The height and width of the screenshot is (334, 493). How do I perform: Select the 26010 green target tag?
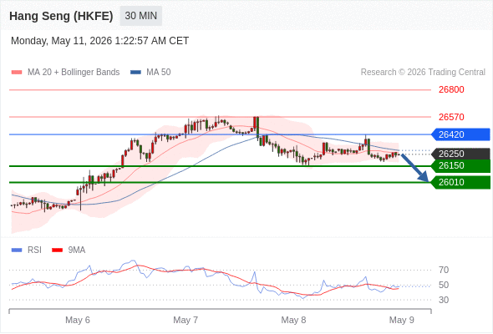pyautogui.click(x=460, y=182)
